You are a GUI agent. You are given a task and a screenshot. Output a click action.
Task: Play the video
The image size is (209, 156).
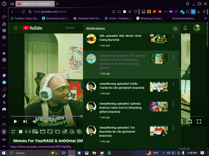(15, 121)
